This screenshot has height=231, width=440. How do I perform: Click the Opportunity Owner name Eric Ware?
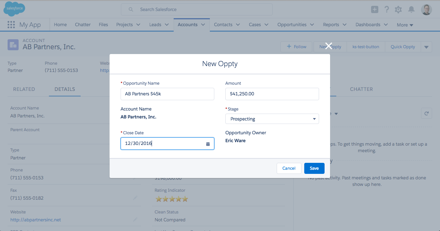coord(235,140)
